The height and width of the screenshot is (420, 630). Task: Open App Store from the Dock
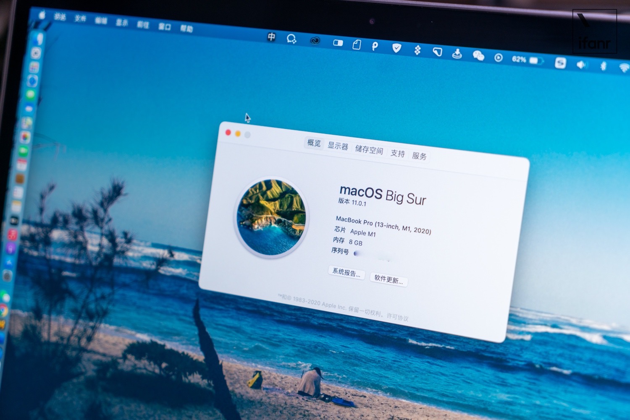pos(9,262)
